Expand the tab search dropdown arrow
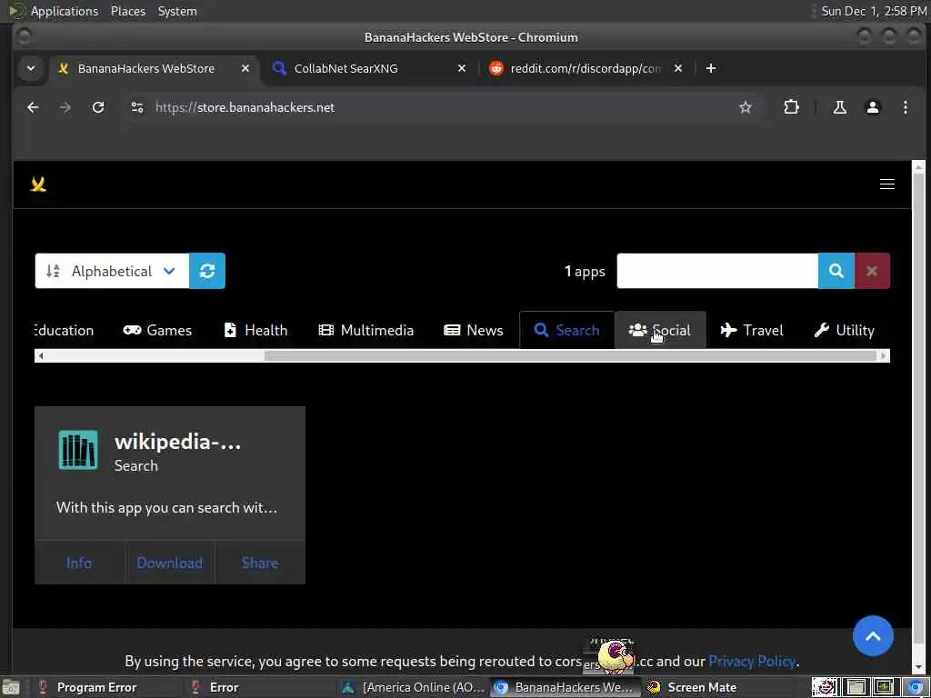931x698 pixels. click(x=31, y=68)
